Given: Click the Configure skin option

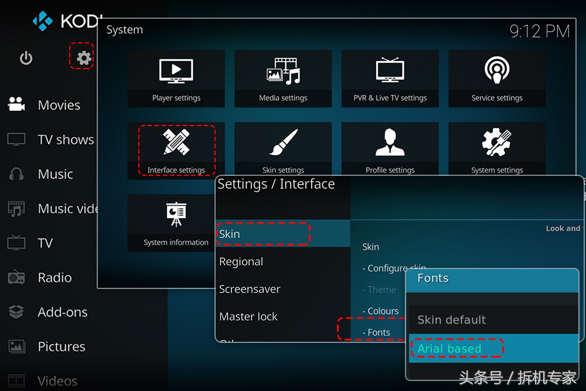Looking at the screenshot, I should [394, 268].
